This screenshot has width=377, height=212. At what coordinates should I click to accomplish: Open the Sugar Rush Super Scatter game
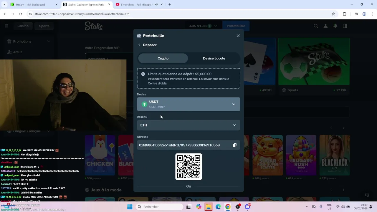point(267,155)
